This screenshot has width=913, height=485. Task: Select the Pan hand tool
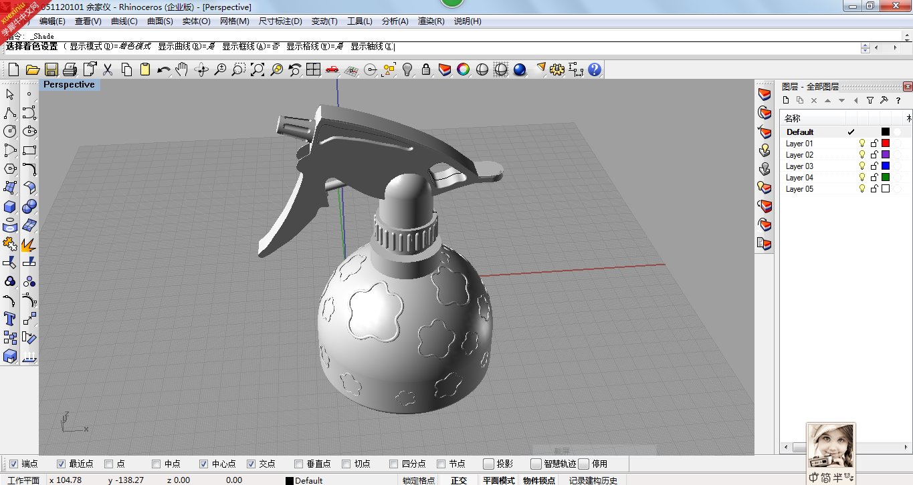coord(182,69)
